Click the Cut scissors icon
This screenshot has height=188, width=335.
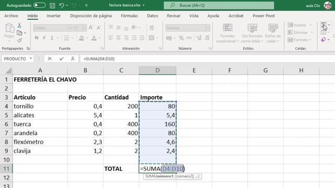(19, 26)
